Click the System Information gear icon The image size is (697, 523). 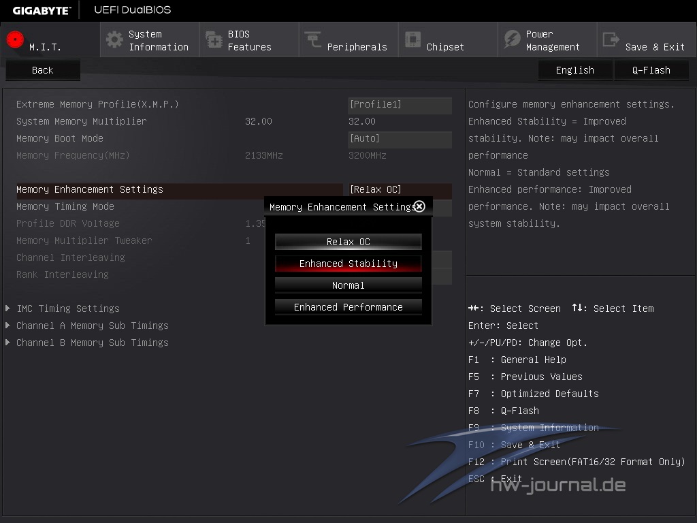pyautogui.click(x=114, y=39)
